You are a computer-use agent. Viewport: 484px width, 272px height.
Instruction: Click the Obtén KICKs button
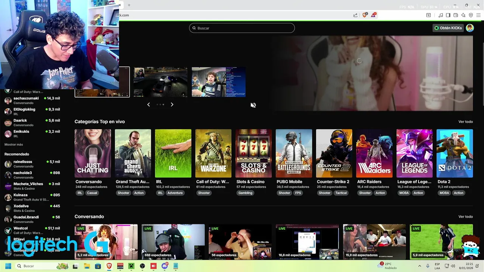coord(448,28)
